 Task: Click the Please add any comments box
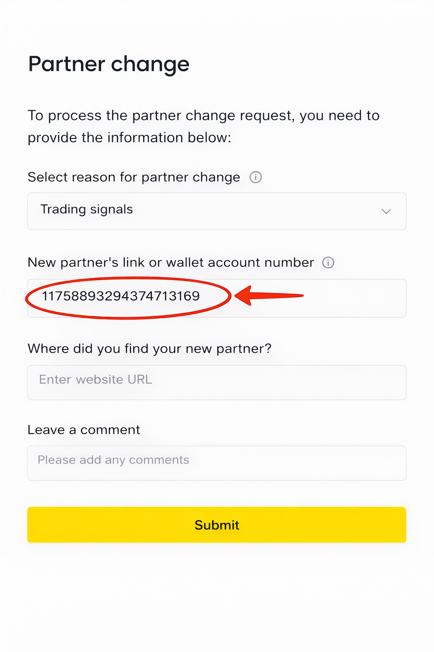pyautogui.click(x=217, y=463)
